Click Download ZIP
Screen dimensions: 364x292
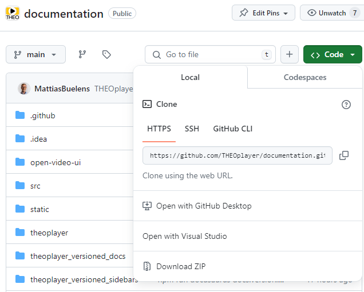point(248,266)
